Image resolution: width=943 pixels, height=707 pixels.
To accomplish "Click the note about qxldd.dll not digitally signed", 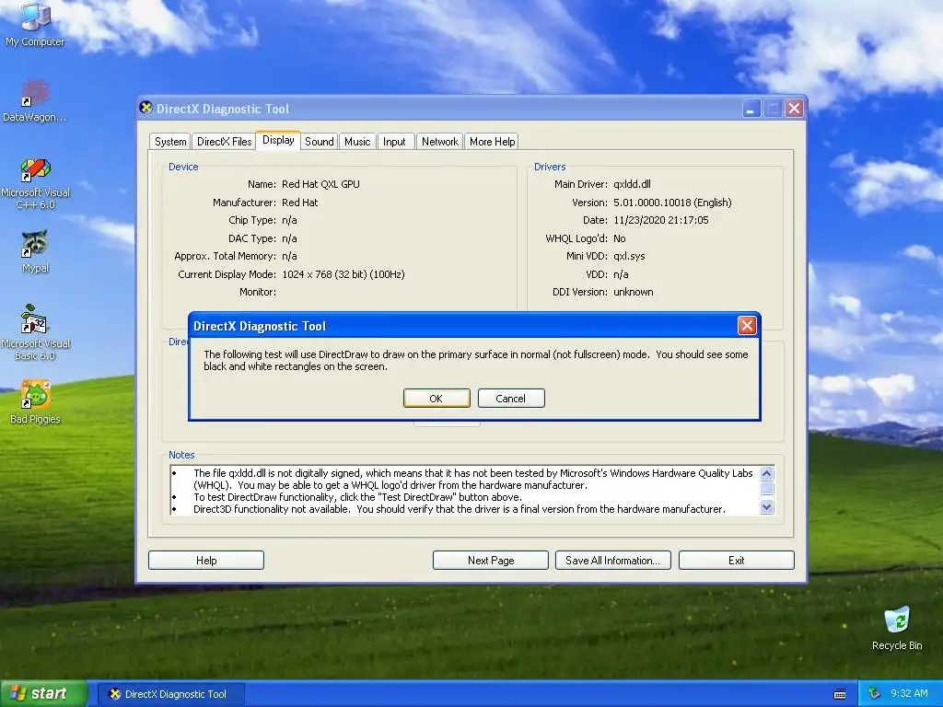I will [x=472, y=479].
